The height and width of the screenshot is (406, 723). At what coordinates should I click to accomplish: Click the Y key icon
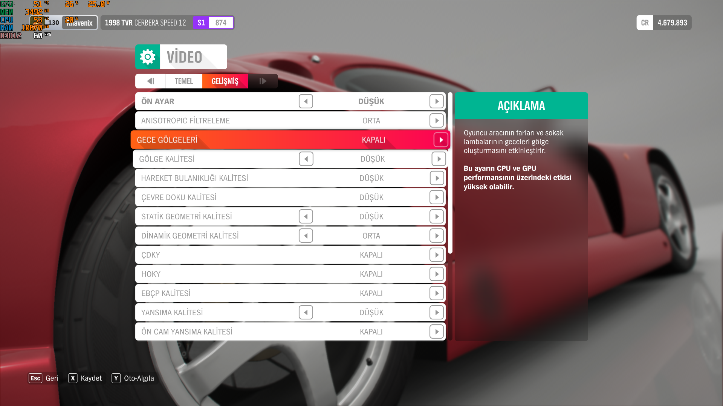[x=116, y=378]
